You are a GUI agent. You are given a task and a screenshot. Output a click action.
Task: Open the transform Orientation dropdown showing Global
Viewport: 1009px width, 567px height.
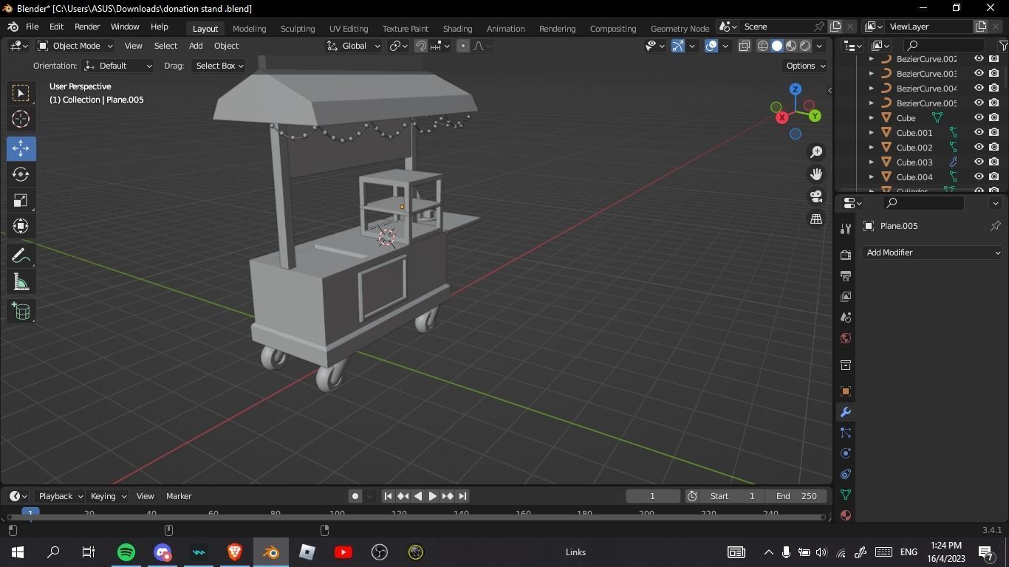[x=355, y=46]
